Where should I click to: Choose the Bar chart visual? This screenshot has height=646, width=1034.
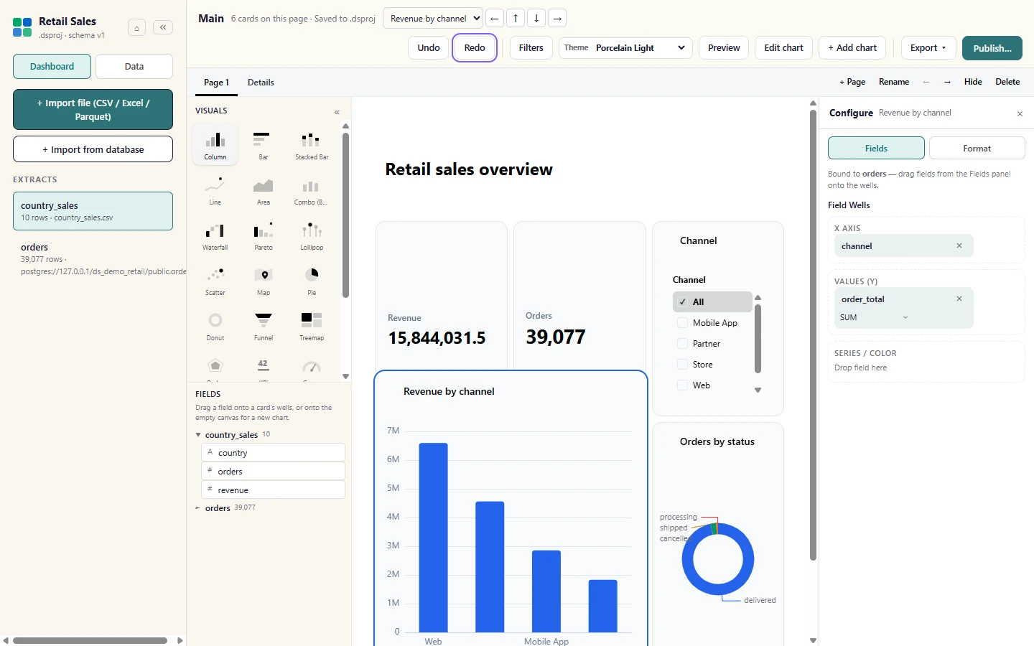click(264, 144)
